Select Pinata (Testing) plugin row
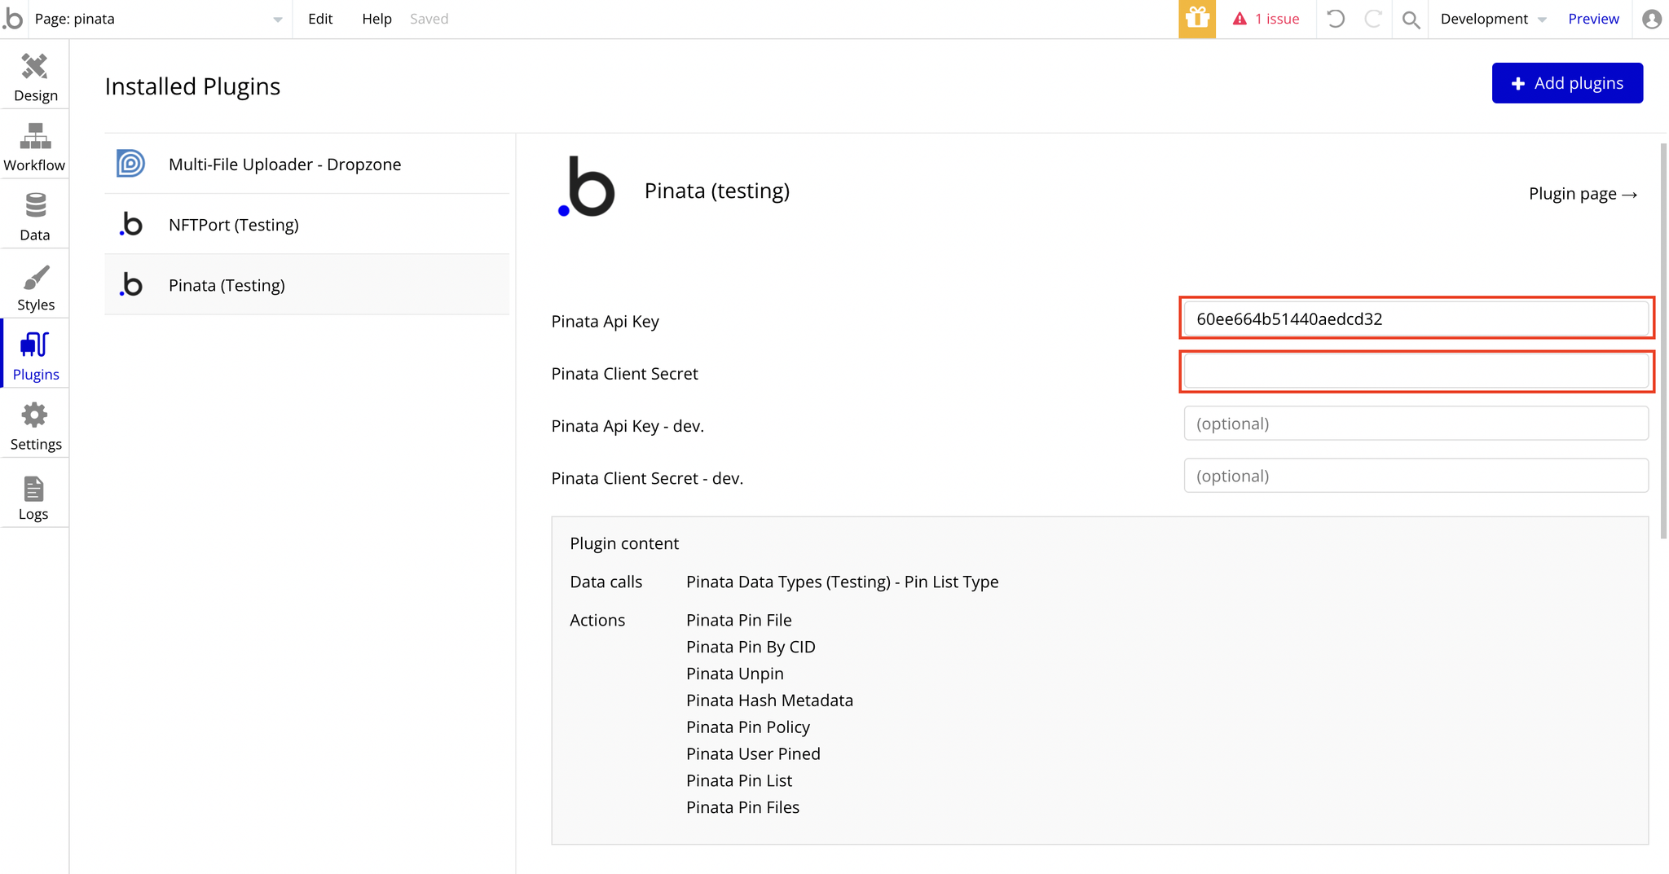This screenshot has height=874, width=1669. [x=306, y=284]
